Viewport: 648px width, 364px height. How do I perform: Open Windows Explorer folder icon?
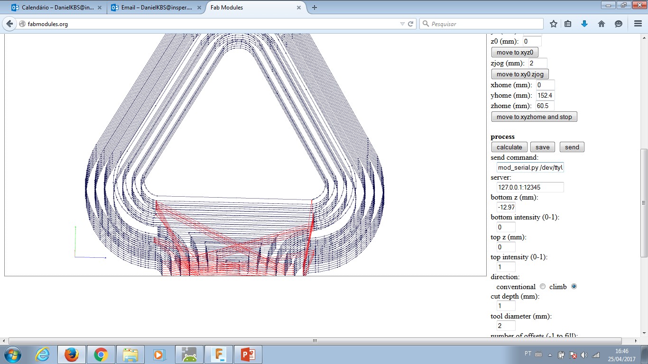[130, 355]
